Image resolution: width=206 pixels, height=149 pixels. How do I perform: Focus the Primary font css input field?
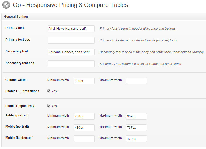[x=71, y=40]
